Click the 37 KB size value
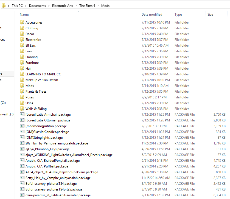 point(221,155)
